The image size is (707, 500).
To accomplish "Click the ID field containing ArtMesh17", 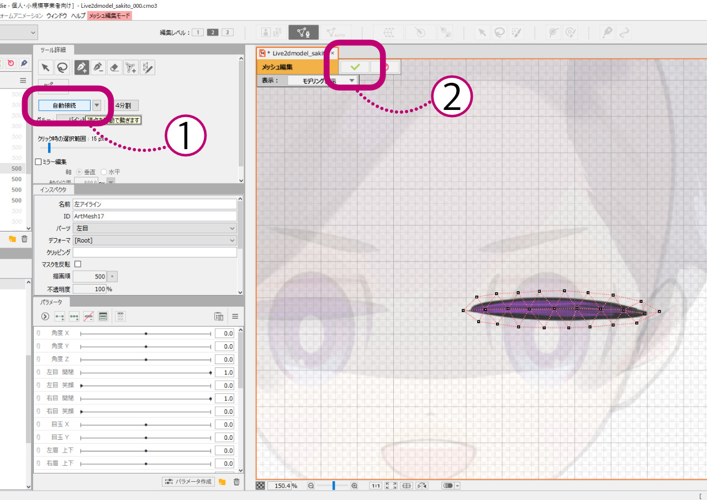I will (155, 216).
